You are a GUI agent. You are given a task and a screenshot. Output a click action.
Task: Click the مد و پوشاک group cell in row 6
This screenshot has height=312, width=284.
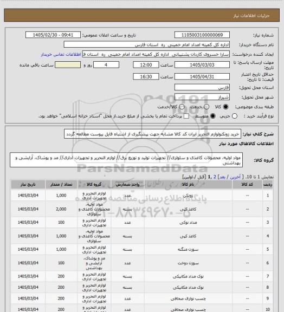point(94,263)
